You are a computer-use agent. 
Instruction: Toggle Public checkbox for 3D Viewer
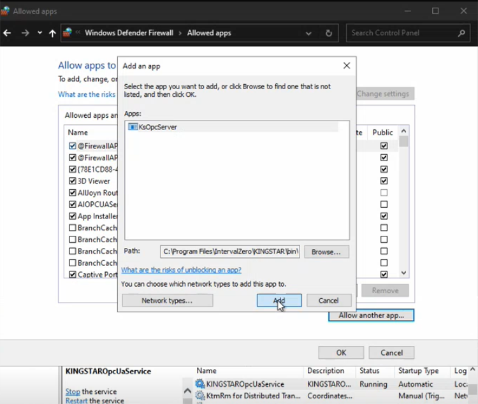click(384, 181)
